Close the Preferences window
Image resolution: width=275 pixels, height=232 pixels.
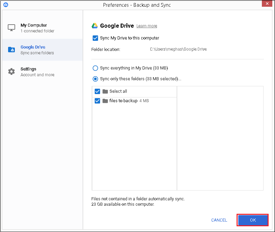point(267,3)
